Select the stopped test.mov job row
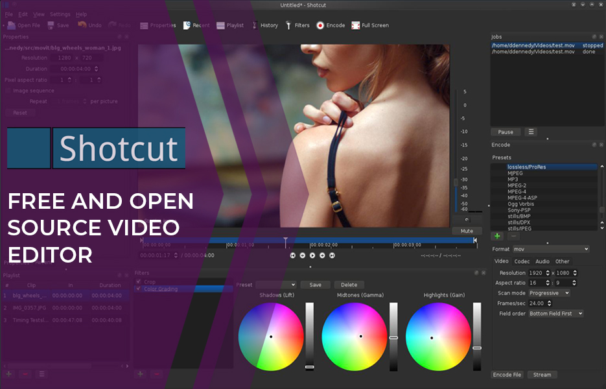 (547, 45)
